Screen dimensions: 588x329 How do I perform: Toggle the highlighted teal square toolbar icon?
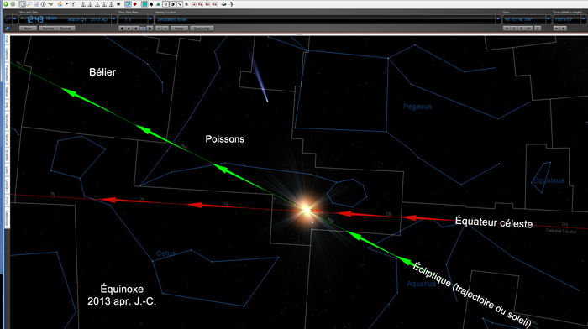144,4
